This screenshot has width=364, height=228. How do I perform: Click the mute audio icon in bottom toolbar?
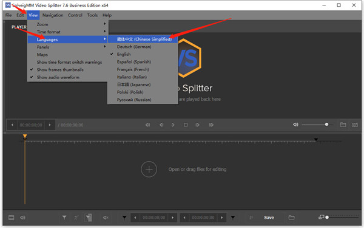[106, 218]
